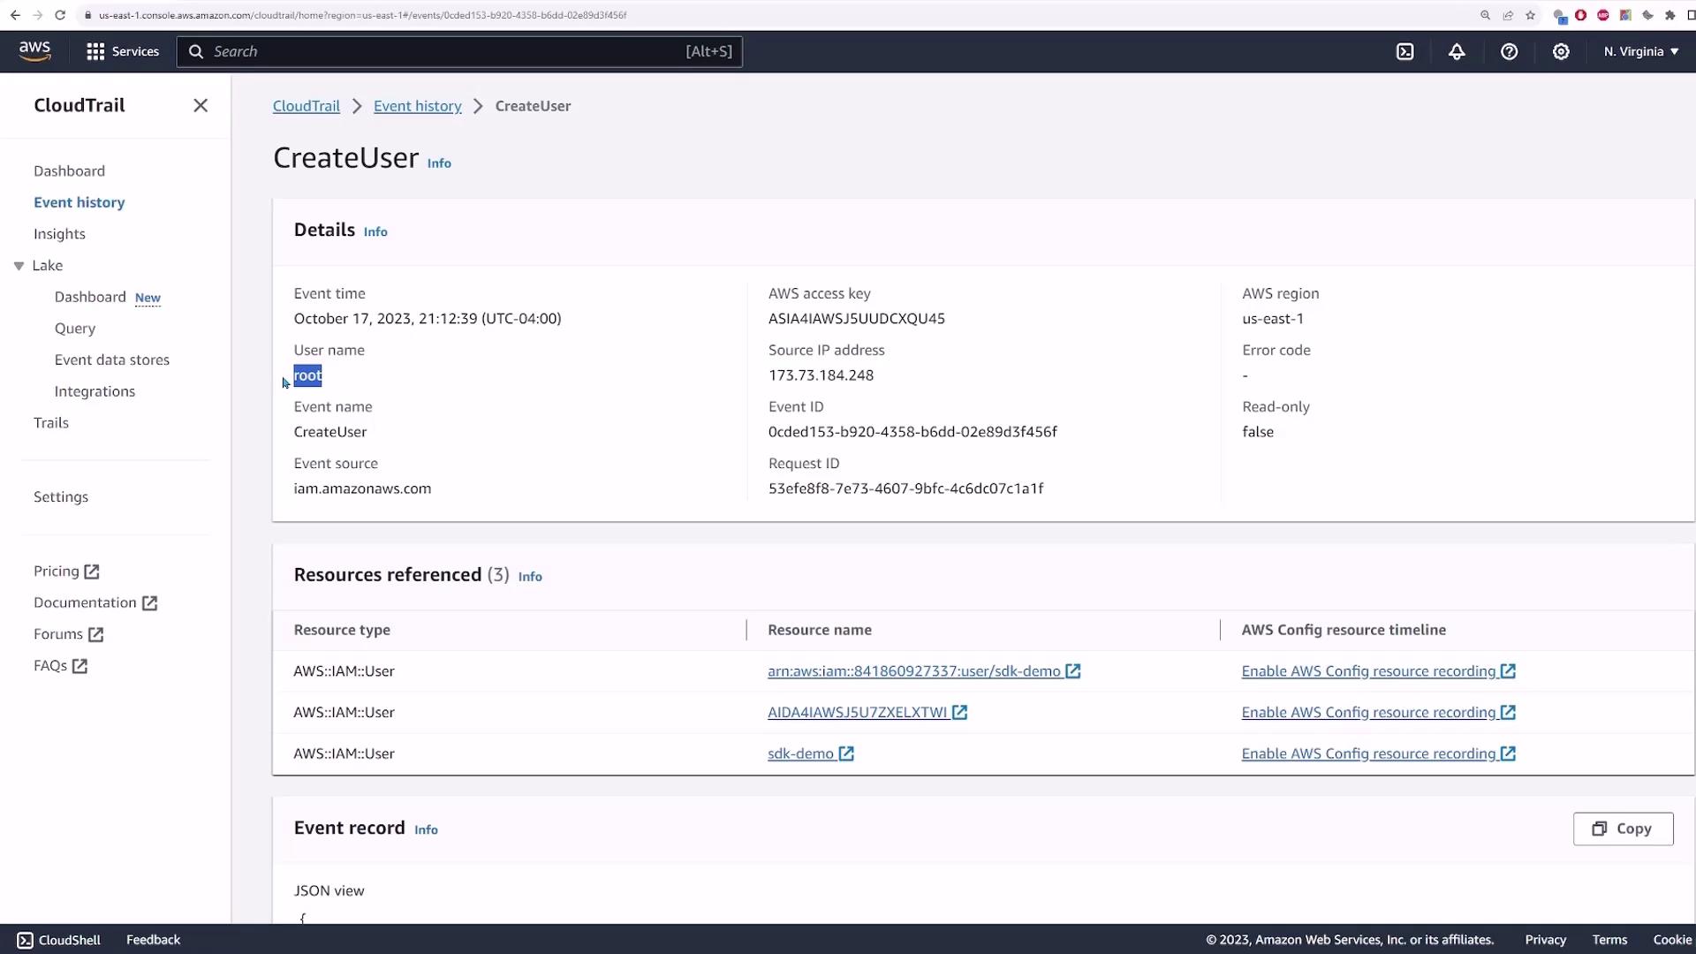1696x954 pixels.
Task: Open the sdk-demo ARN resource link
Action: click(914, 671)
